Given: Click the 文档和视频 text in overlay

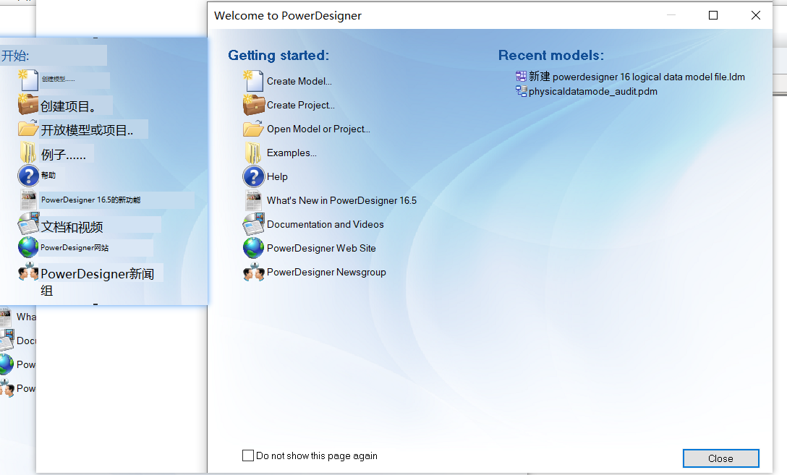Looking at the screenshot, I should point(72,227).
